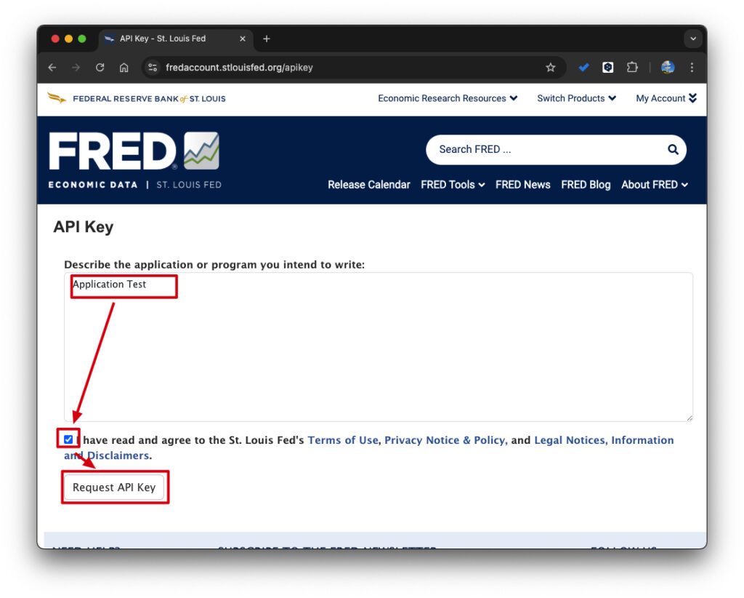The width and height of the screenshot is (744, 598).
Task: Click the API Key page heading
Action: coord(84,226)
